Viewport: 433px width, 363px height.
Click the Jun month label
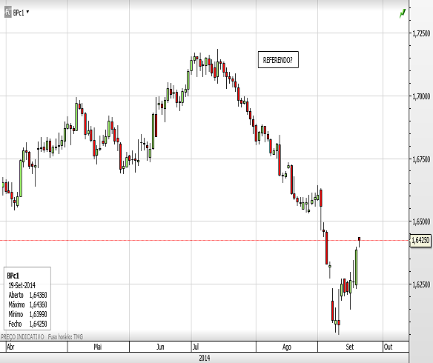coord(160,347)
